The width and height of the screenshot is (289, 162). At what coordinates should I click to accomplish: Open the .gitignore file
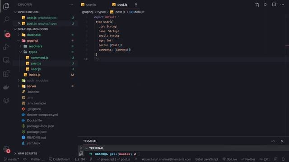(x=34, y=109)
